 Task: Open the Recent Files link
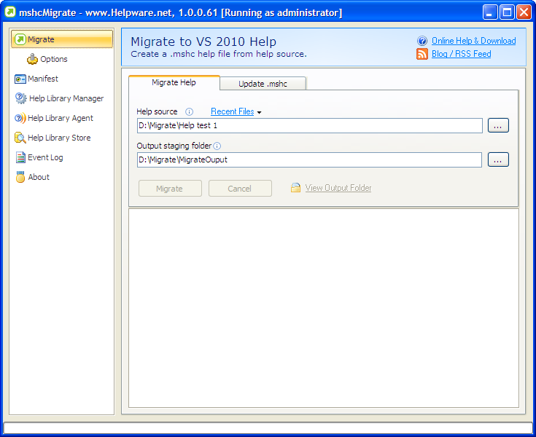click(233, 111)
